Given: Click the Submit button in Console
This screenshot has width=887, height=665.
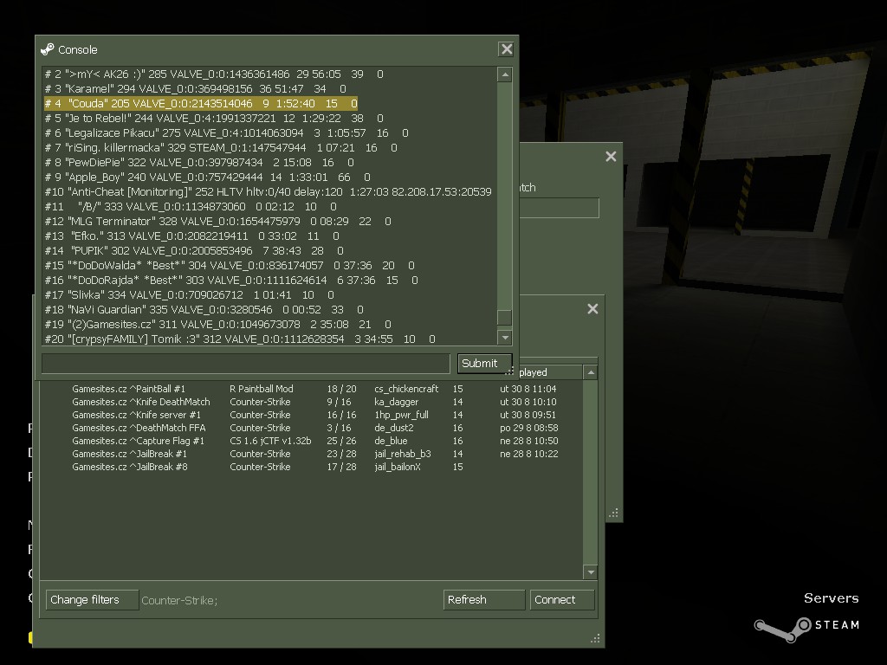Looking at the screenshot, I should (485, 363).
